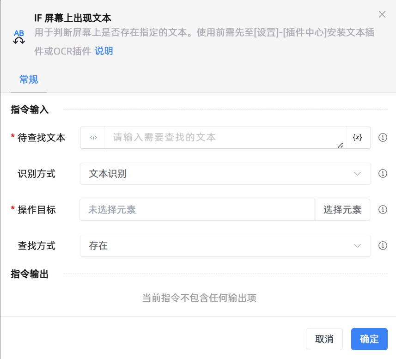Click the info icon next to 识别方式

tap(383, 174)
